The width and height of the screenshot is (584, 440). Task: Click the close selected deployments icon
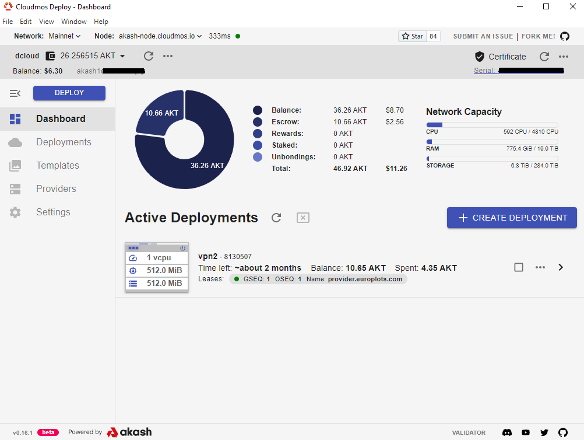(303, 218)
